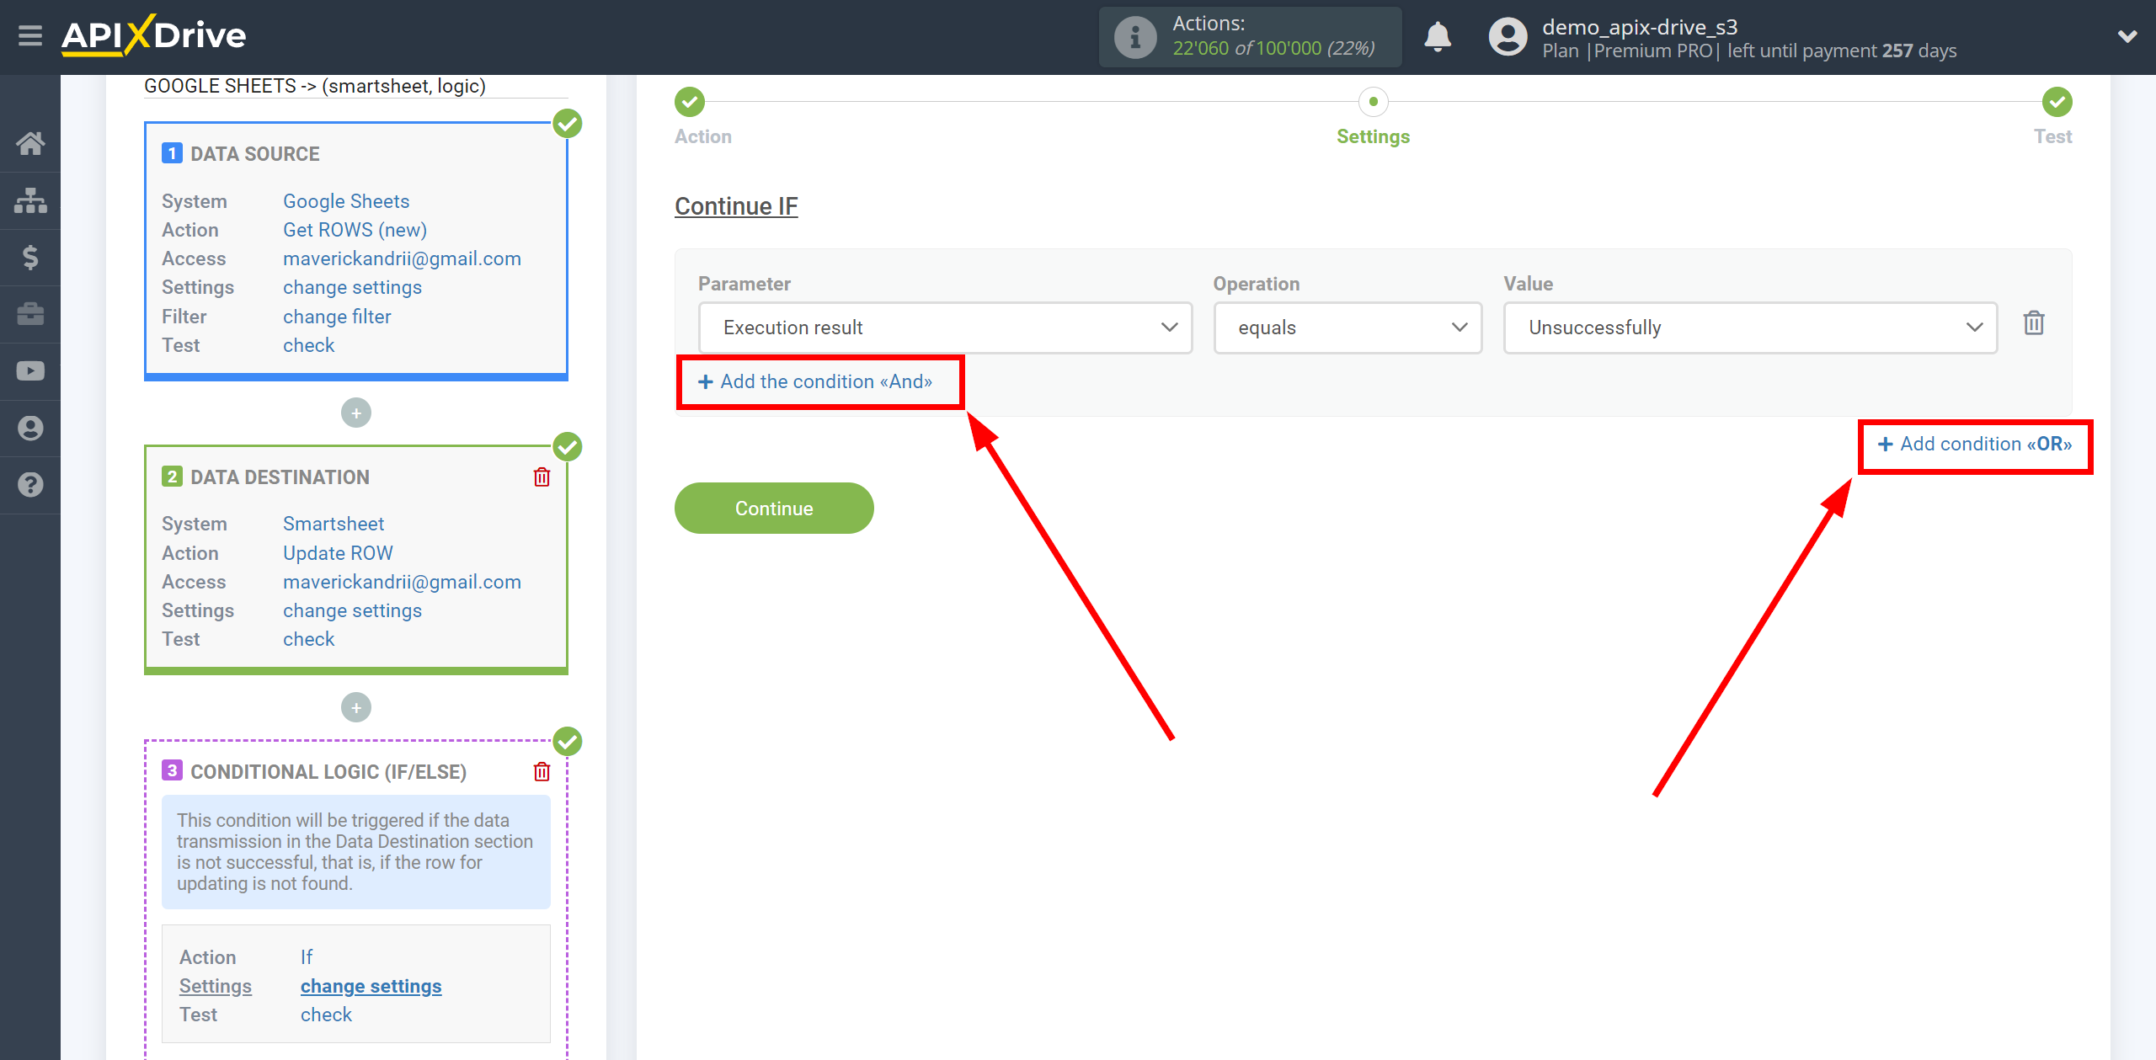The image size is (2156, 1060).
Task: Click the Continue button to proceed
Action: [x=773, y=509]
